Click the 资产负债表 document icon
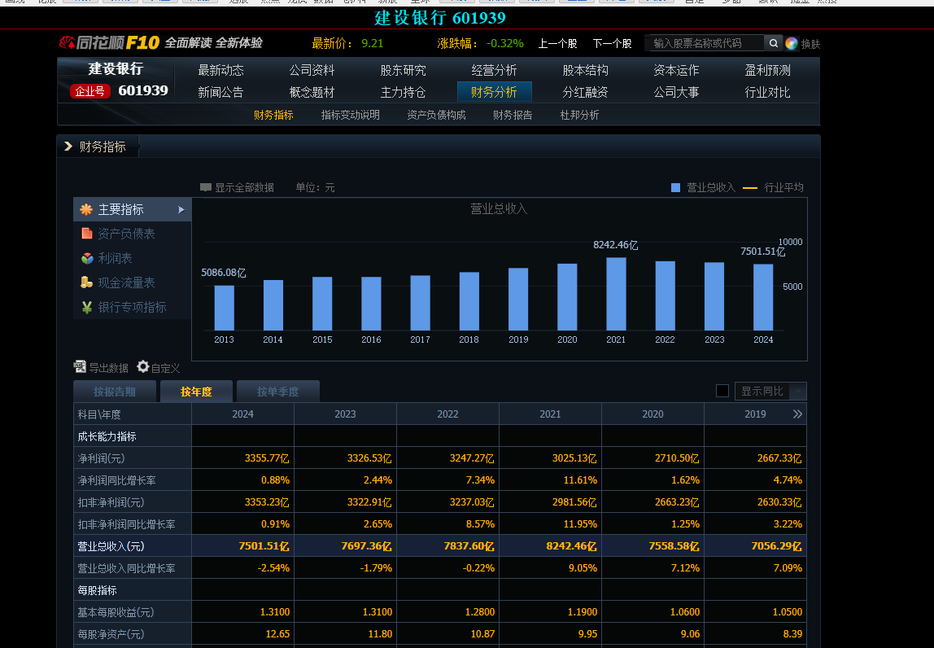The image size is (934, 648). pos(87,234)
